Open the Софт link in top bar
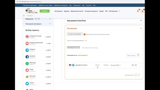160x90 pixels. [x=83, y=5]
